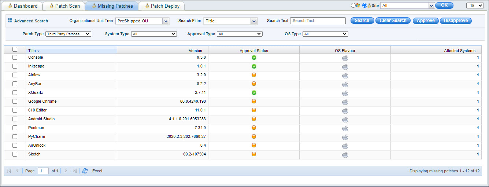Open the Patch Type dropdown
The width and height of the screenshot is (489, 187).
(x=68, y=34)
